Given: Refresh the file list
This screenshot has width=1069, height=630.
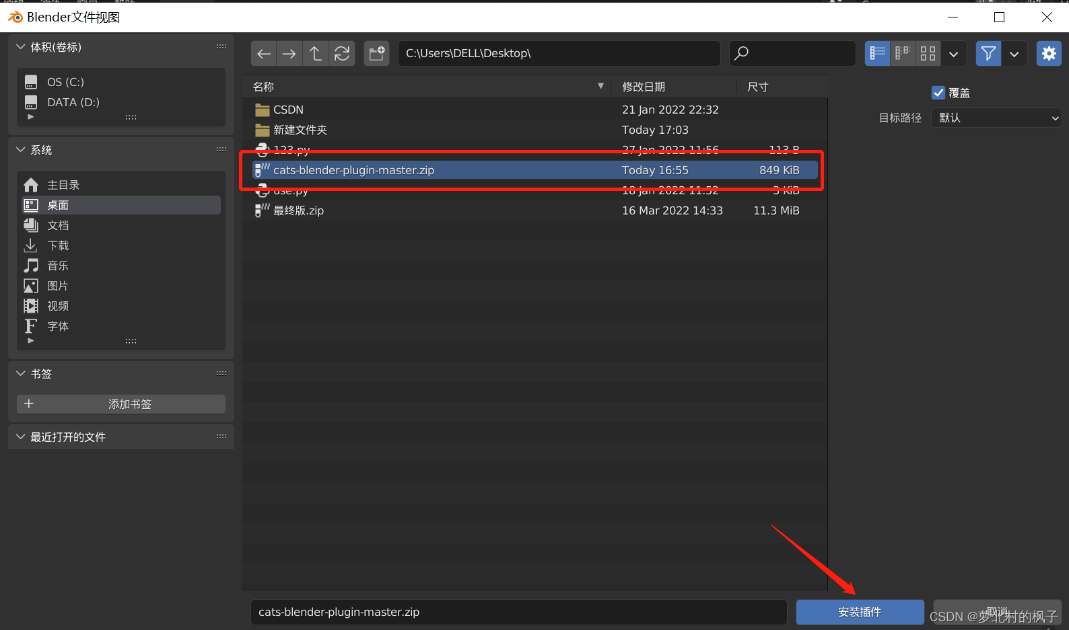Looking at the screenshot, I should tap(342, 54).
